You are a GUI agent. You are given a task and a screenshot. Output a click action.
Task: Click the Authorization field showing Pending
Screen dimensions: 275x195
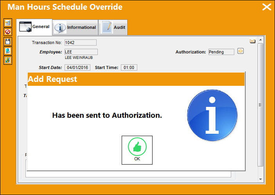point(221,52)
